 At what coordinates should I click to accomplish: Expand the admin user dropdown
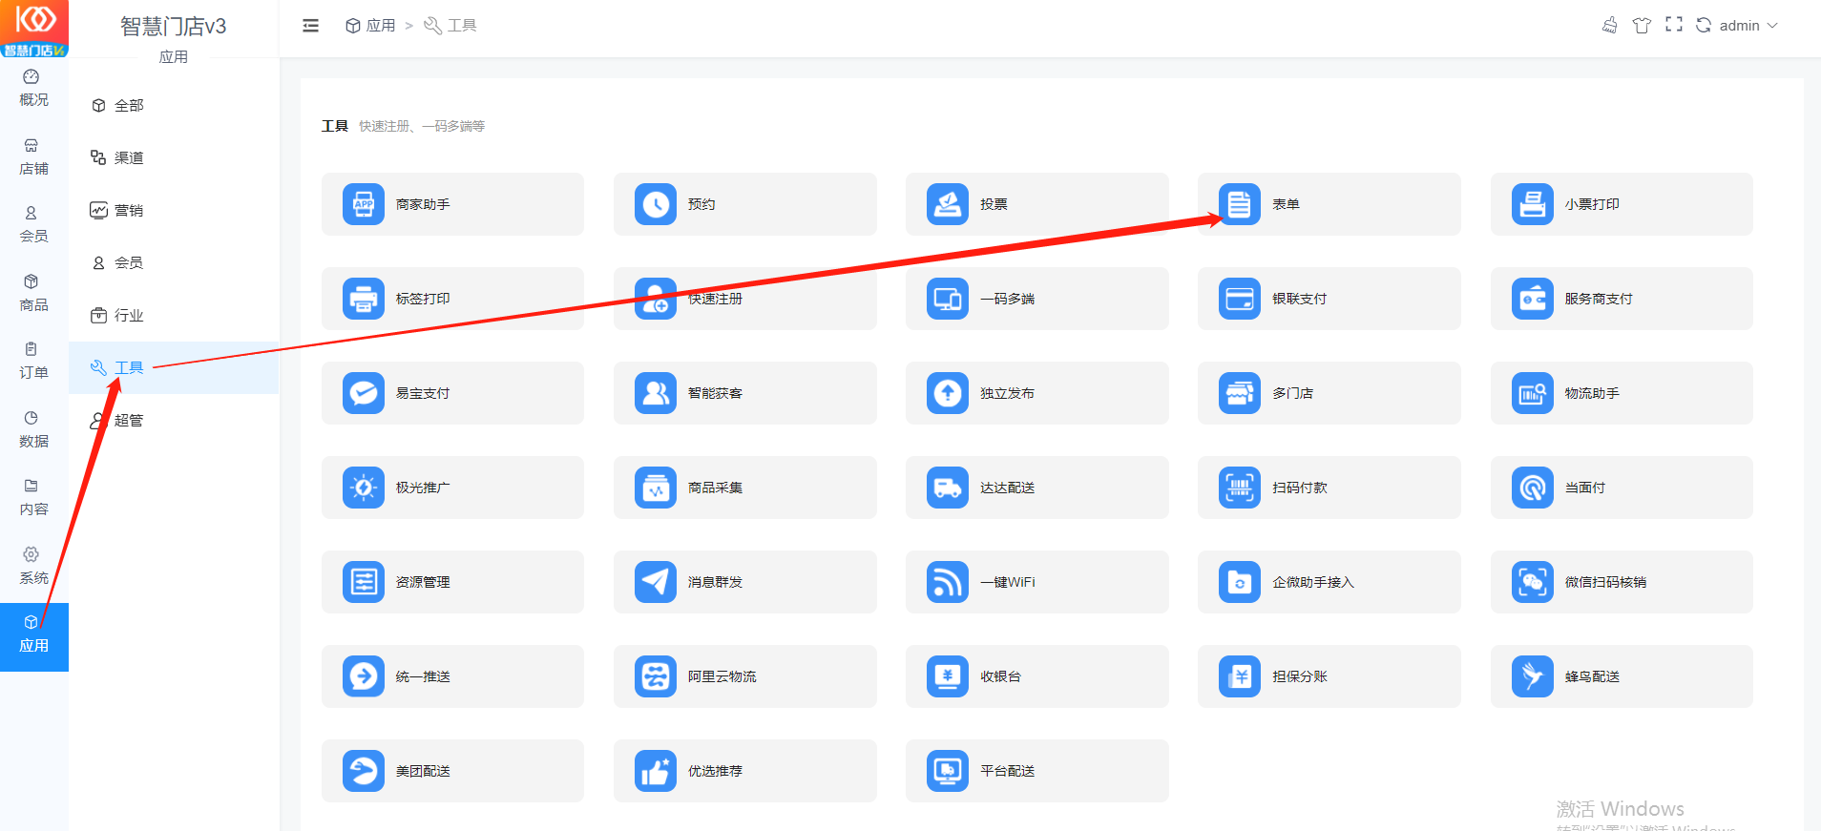(1748, 26)
